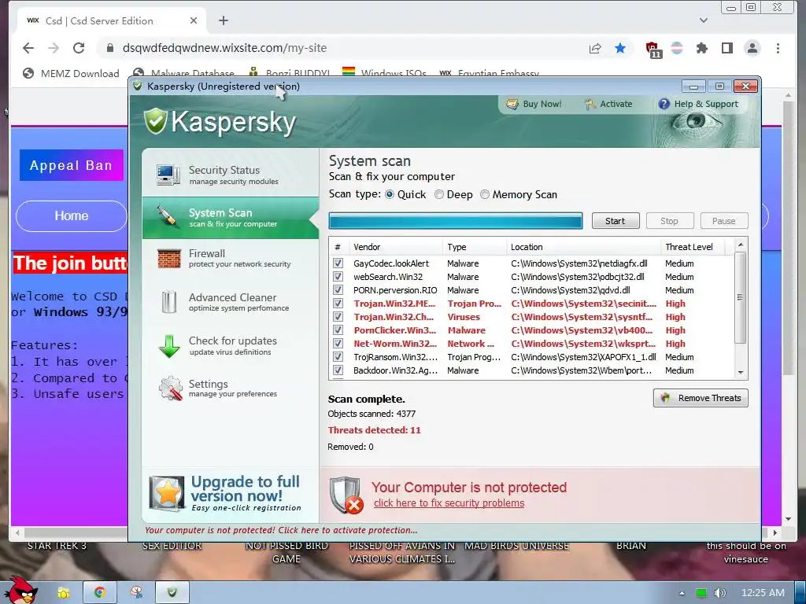The image size is (806, 604).
Task: Reload the page in Chrome
Action: point(79,48)
